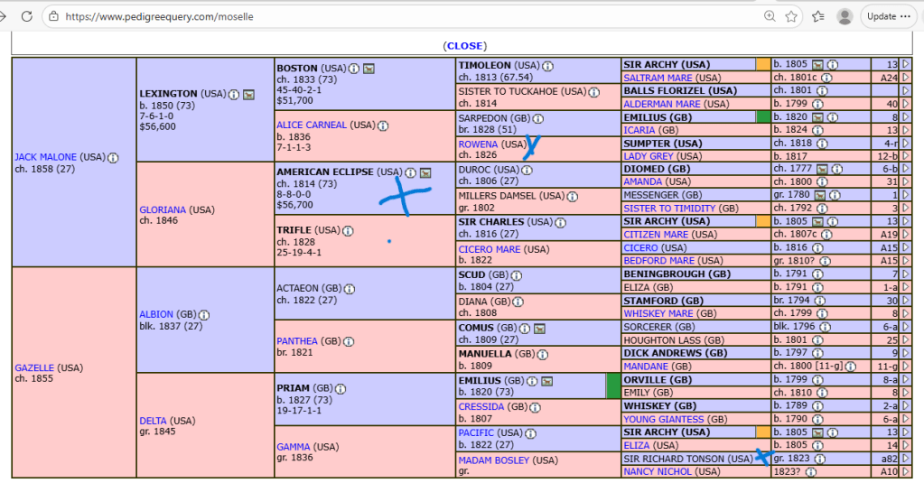Screen dimensions: 924x483
Task: Open the photo icon beside Lexington
Action: click(248, 94)
